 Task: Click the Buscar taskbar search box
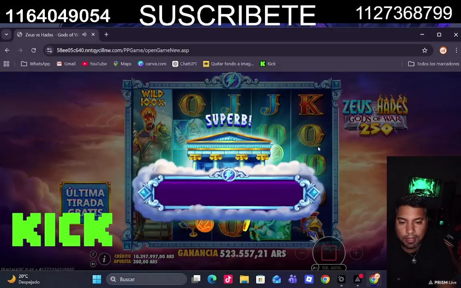pos(146,279)
